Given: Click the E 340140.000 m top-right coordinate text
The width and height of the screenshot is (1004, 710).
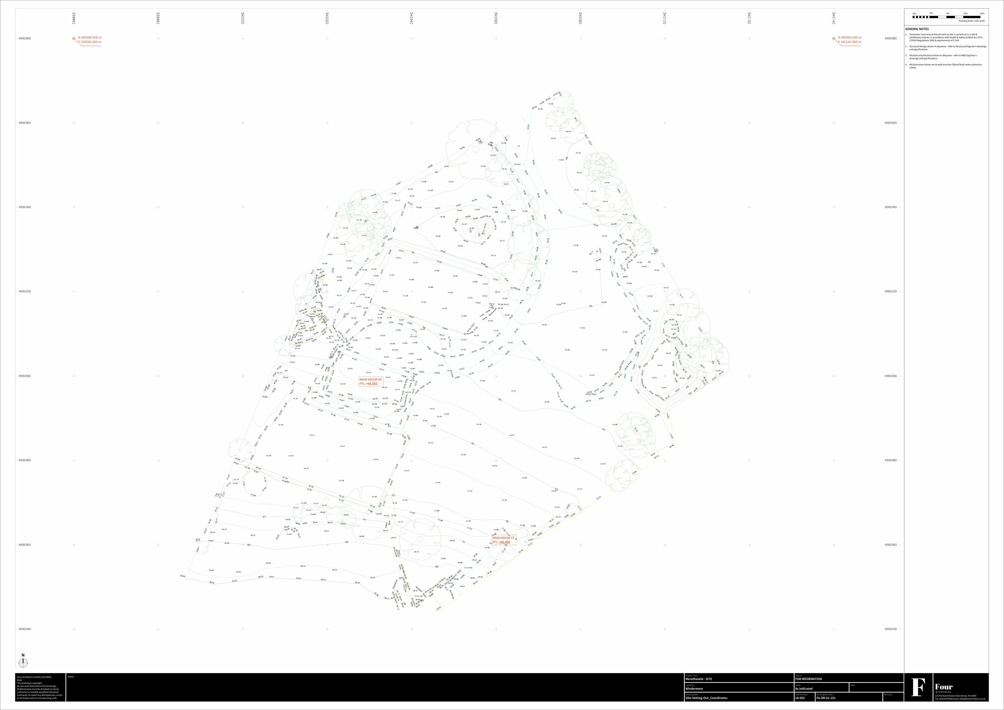Looking at the screenshot, I should (850, 42).
